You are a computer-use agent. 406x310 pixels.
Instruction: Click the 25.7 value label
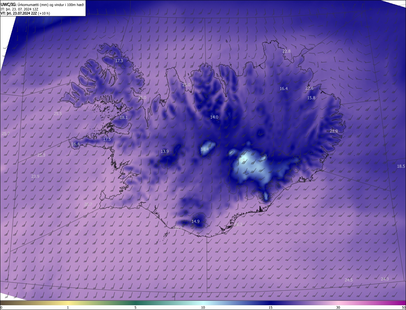[x=6, y=134]
